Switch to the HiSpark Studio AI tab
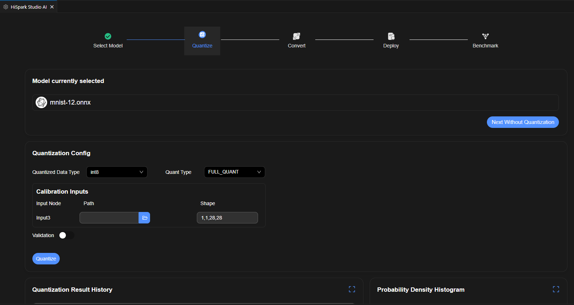This screenshot has width=574, height=305. pyautogui.click(x=29, y=7)
